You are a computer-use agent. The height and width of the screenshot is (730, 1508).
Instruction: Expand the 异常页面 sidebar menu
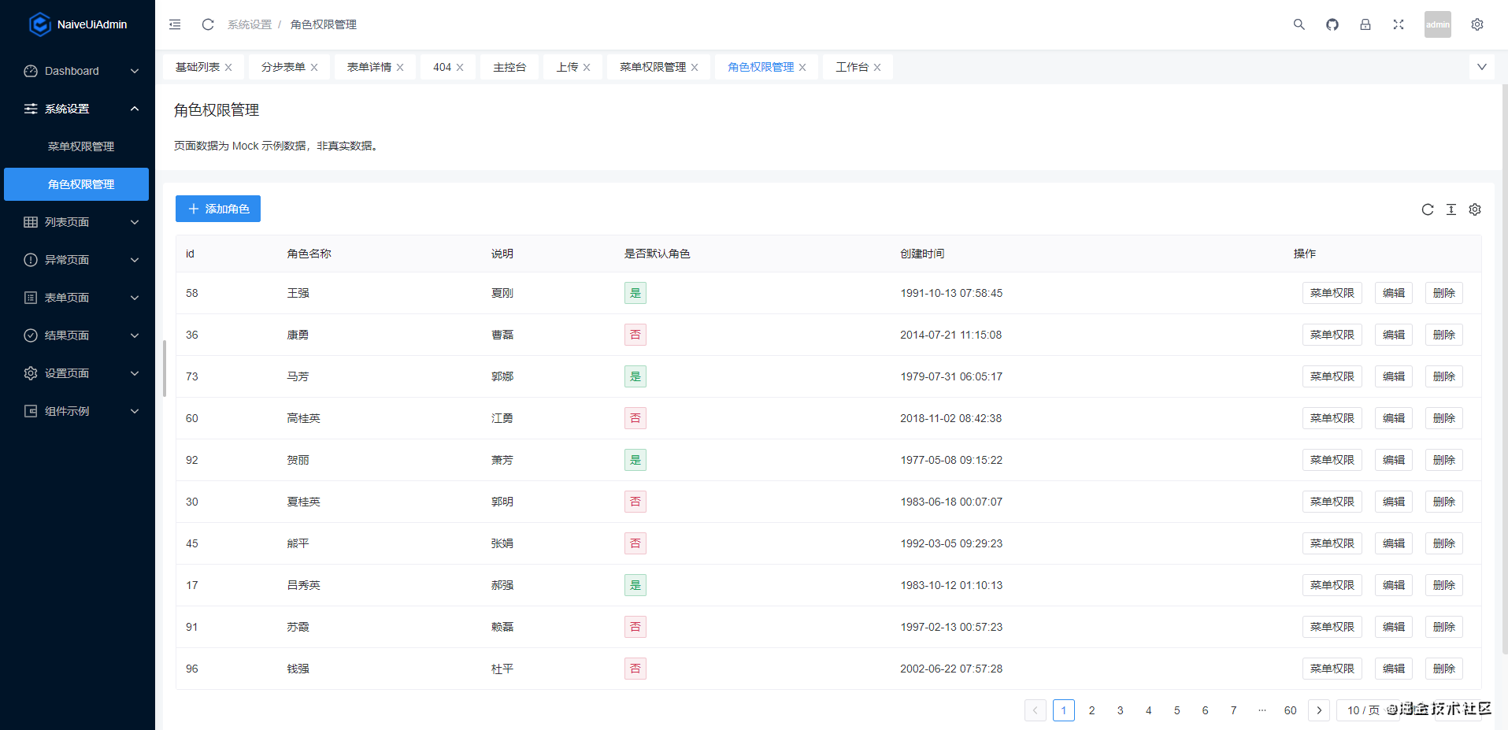pos(77,260)
